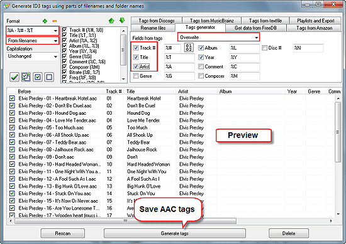This screenshot has height=244, width=346.
Task: Open Tags from Amazon tab
Action: tap(314, 28)
